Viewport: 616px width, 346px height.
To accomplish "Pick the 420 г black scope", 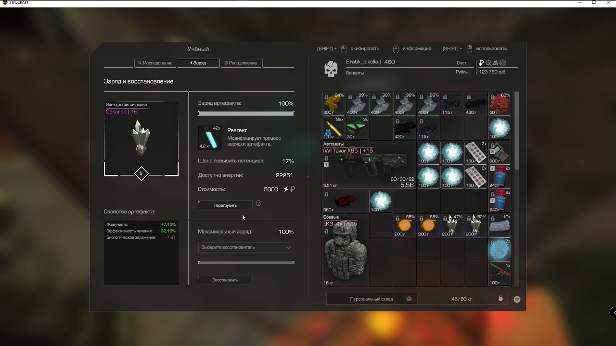I will point(404,128).
